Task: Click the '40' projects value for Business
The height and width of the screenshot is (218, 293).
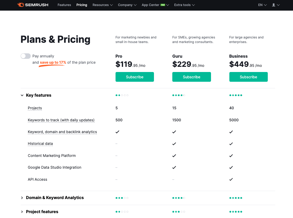Action: pyautogui.click(x=232, y=108)
